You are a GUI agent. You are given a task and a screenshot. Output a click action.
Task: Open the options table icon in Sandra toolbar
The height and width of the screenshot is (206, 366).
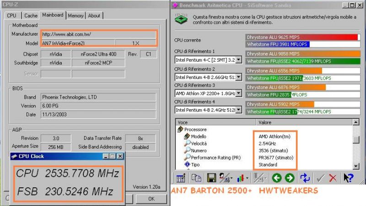(x=180, y=178)
